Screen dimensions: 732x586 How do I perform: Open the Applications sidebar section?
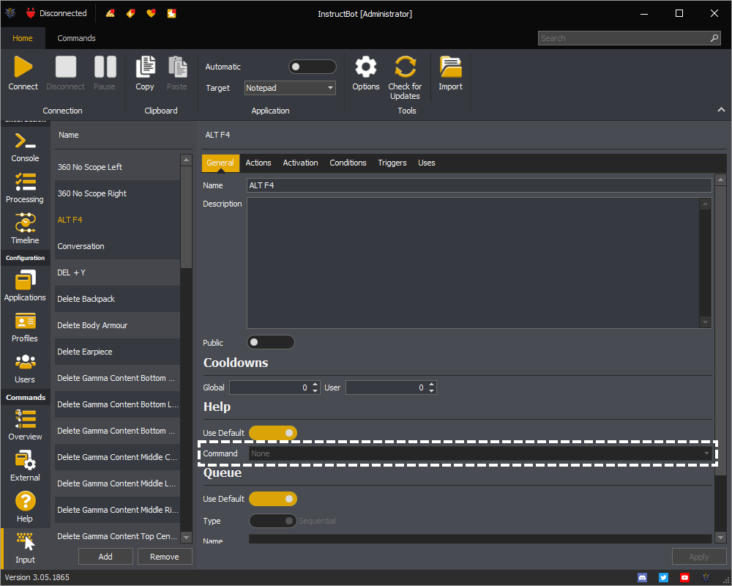pyautogui.click(x=25, y=286)
